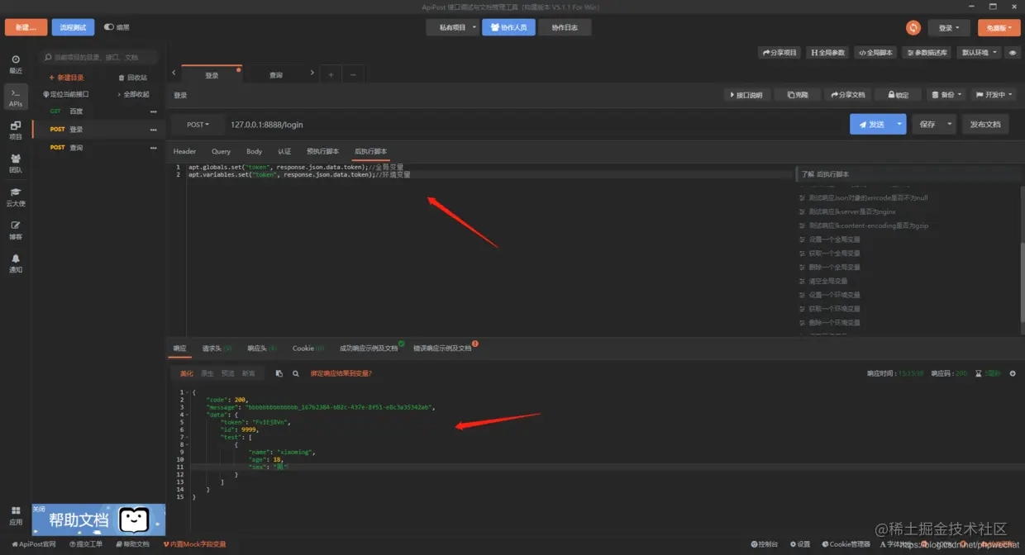
Task: Open ApiPost官网 link in status bar
Action: (34, 544)
